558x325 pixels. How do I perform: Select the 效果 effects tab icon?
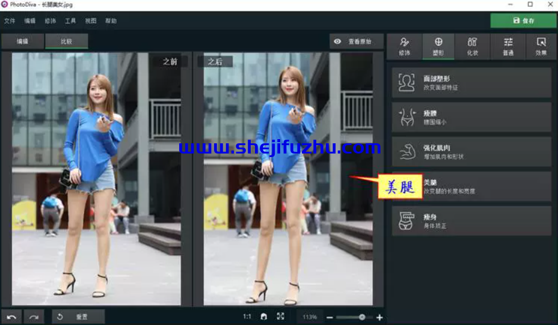pyautogui.click(x=541, y=46)
